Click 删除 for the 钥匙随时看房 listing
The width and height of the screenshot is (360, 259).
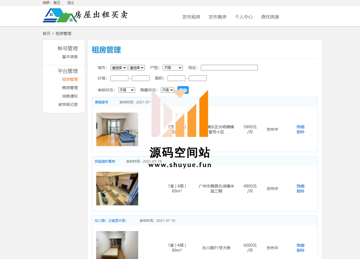301,191
